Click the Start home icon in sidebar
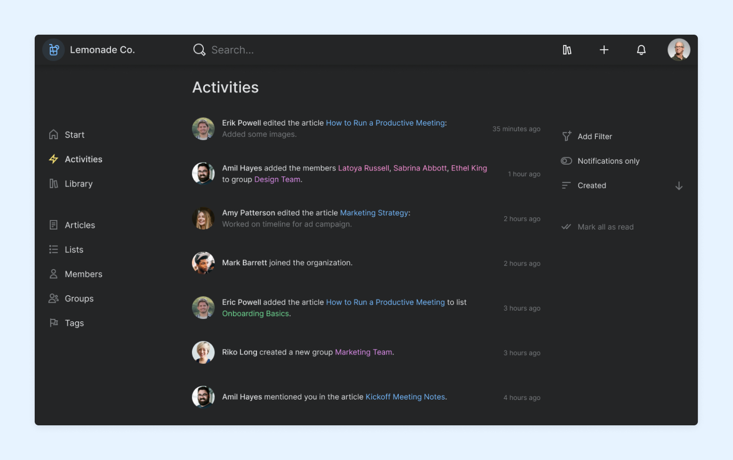 pos(54,134)
